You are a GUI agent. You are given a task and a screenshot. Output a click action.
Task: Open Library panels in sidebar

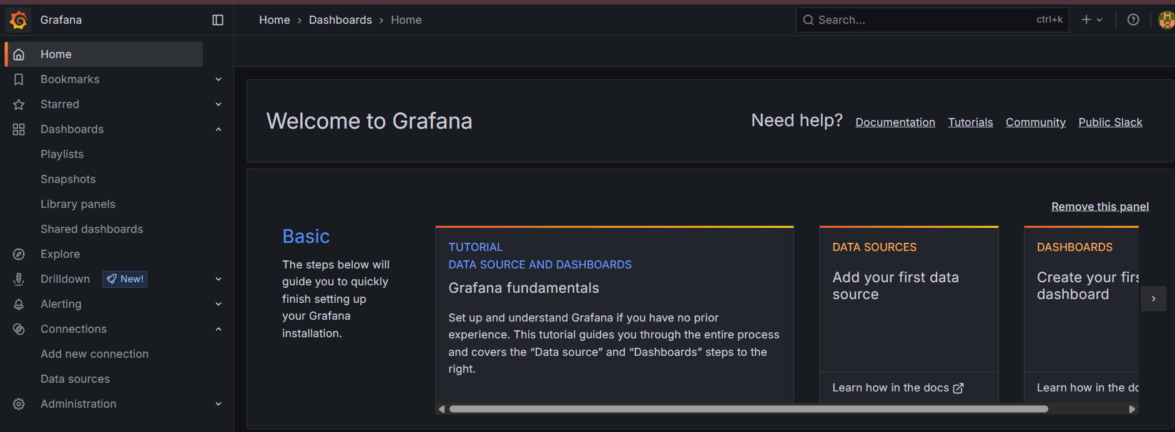click(78, 204)
